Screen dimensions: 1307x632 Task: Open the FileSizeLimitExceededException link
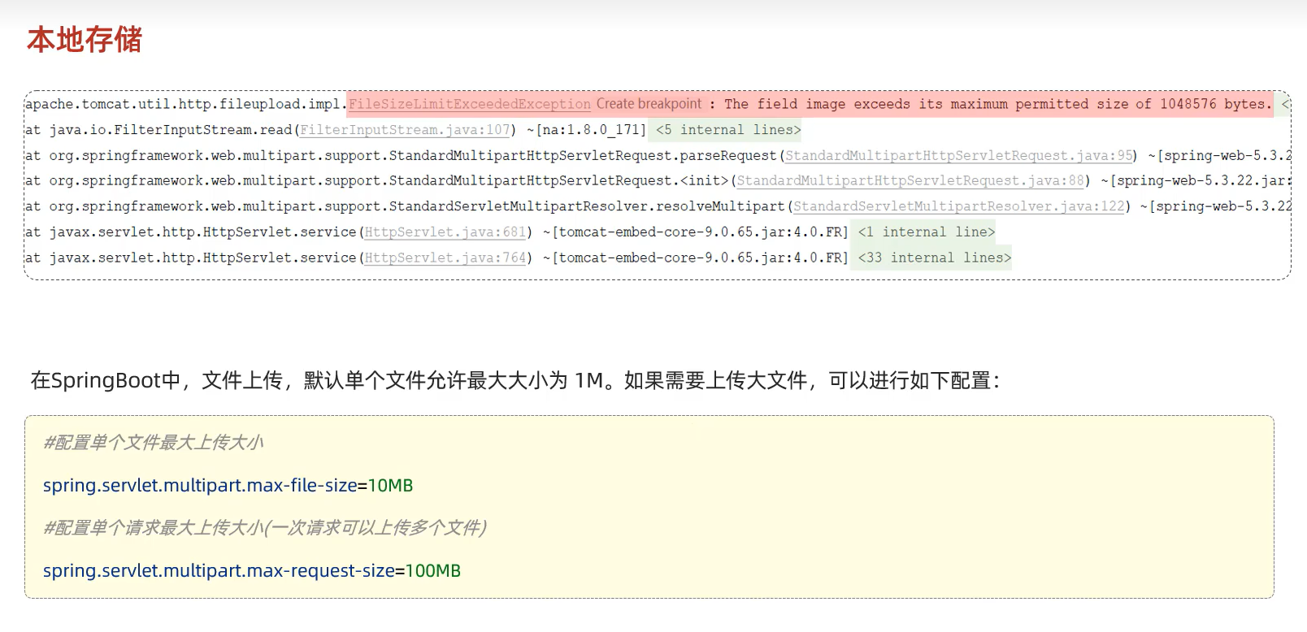click(x=470, y=104)
